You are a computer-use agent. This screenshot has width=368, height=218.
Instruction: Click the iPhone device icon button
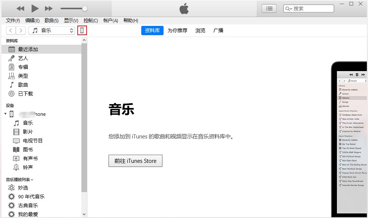(x=82, y=30)
